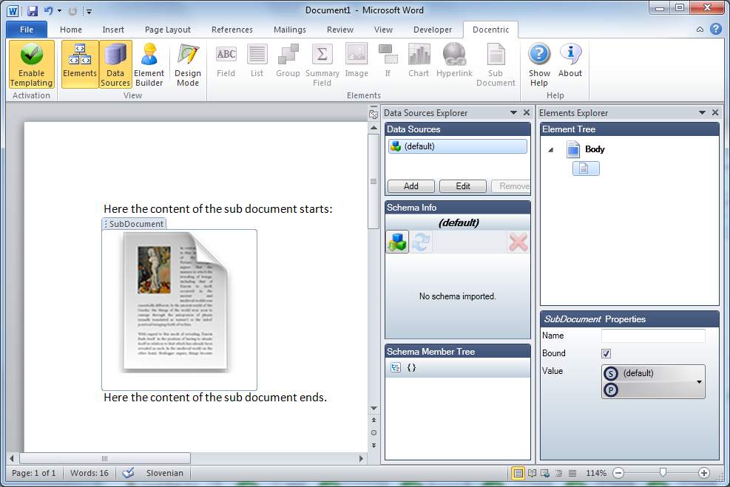730x487 pixels.
Task: Uncheck the Bound checkbox
Action: [606, 353]
